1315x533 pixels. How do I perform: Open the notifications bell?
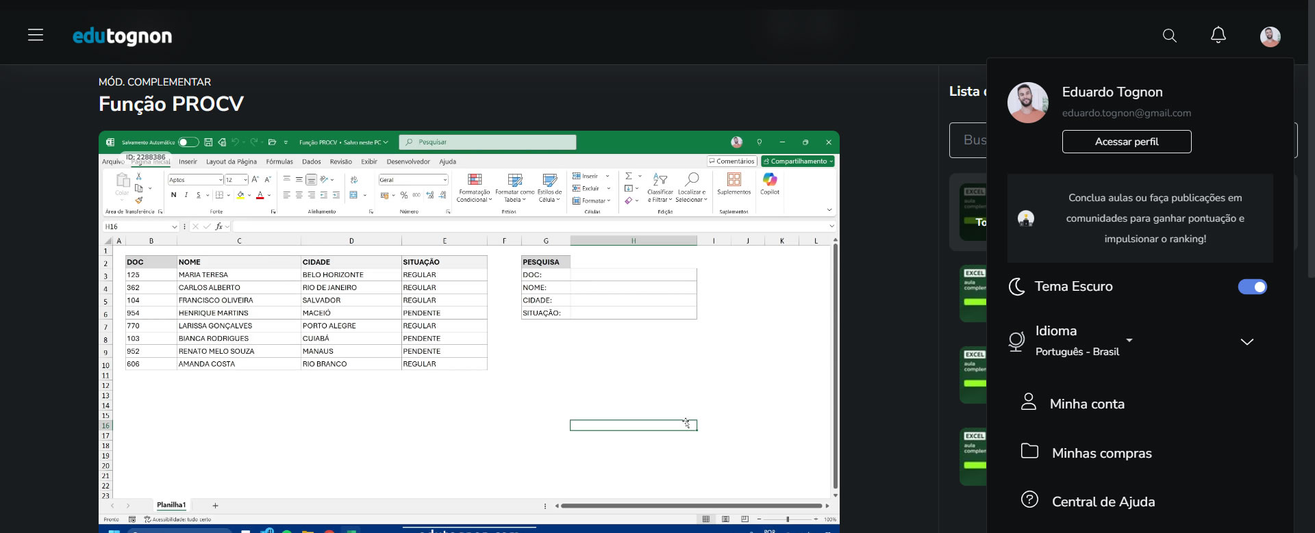[x=1218, y=35]
